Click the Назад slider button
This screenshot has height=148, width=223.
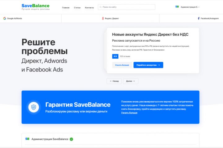tap(114, 81)
